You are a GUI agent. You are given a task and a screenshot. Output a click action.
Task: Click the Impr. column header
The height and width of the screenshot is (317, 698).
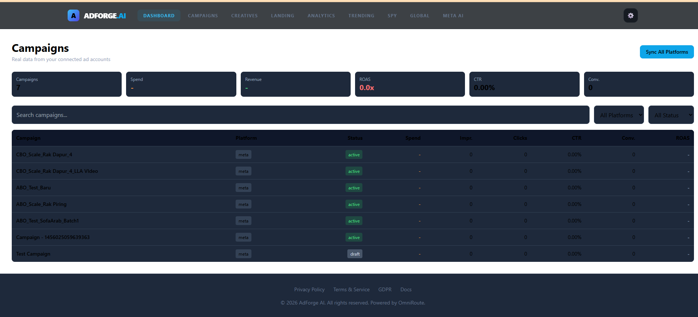coord(466,138)
